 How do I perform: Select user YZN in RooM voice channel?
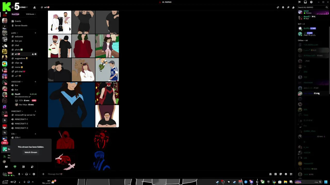(25, 100)
